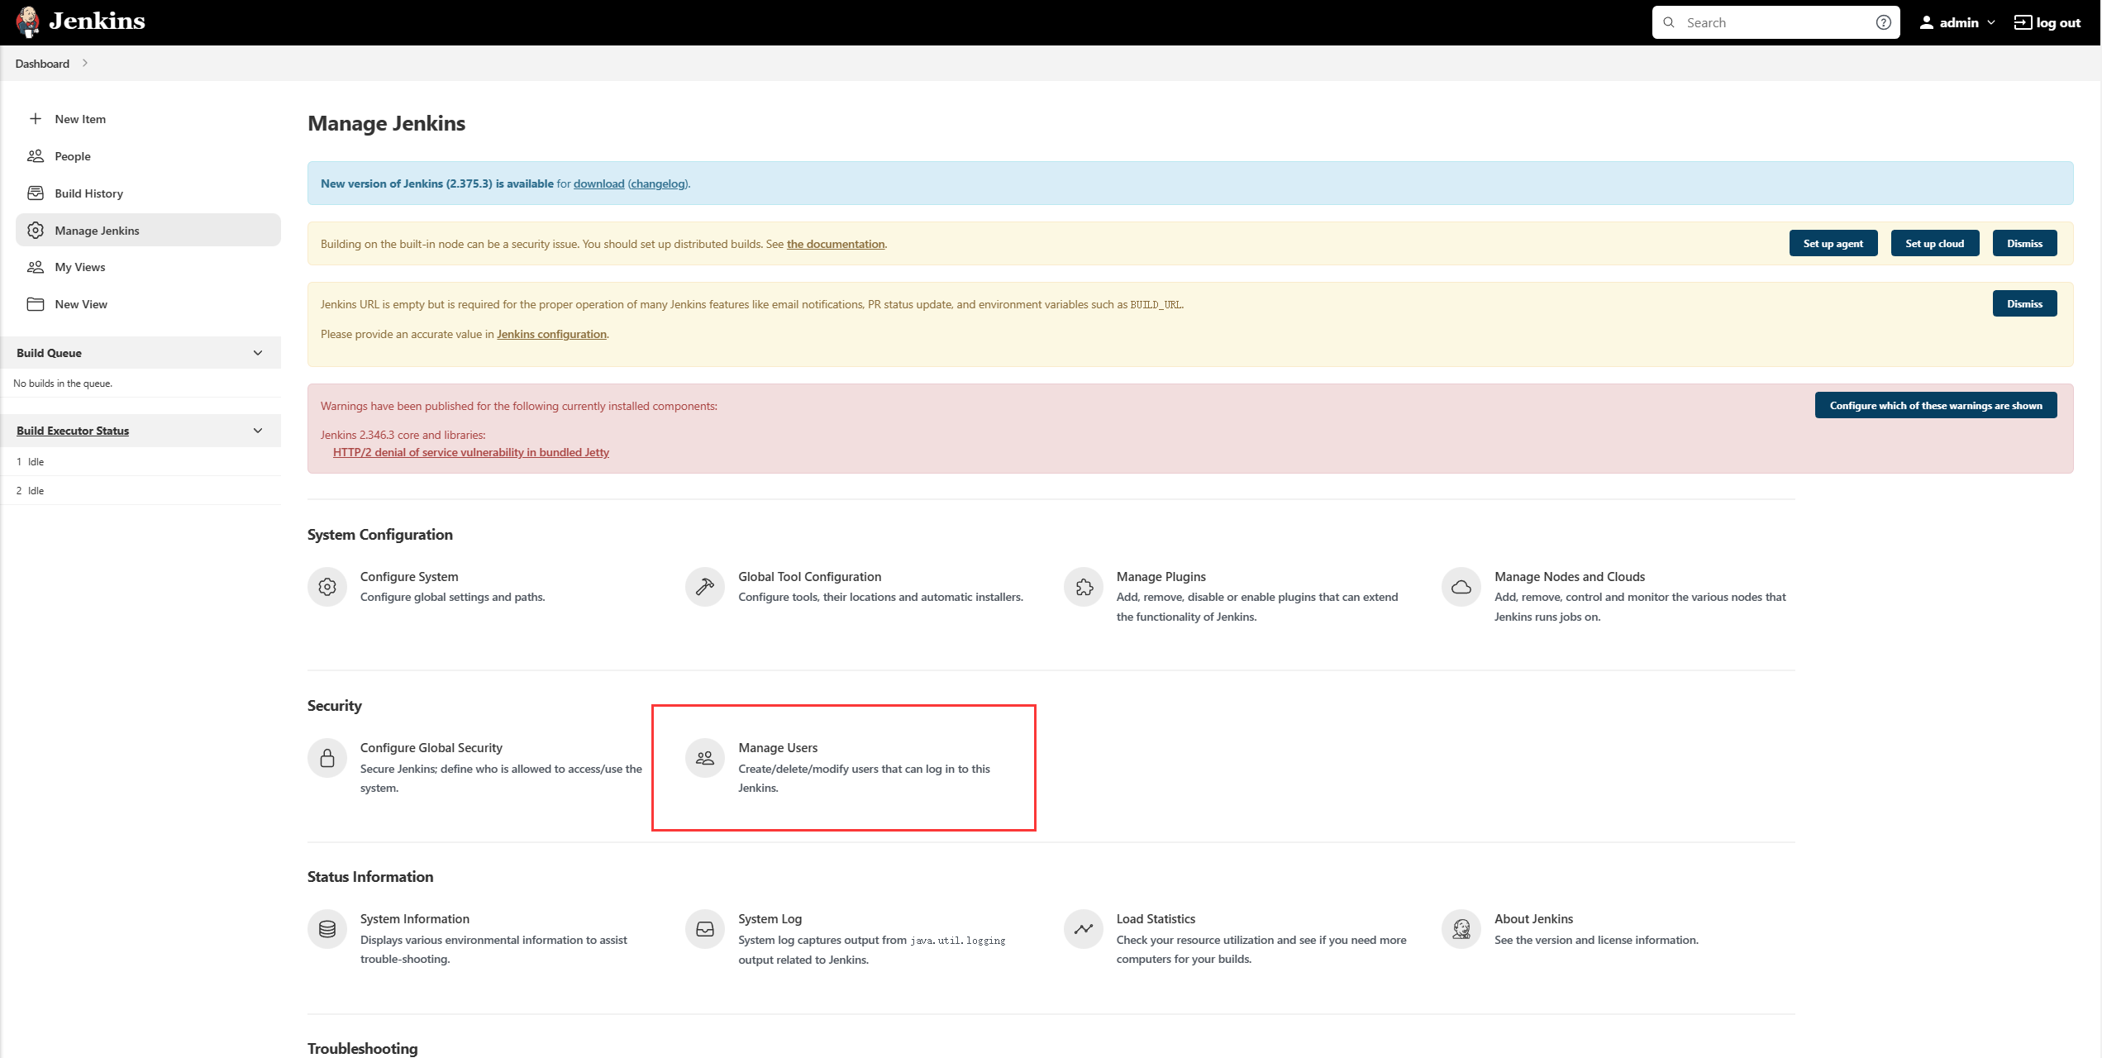Click the Configure Global Security lock icon
The height and width of the screenshot is (1058, 2102).
[327, 758]
